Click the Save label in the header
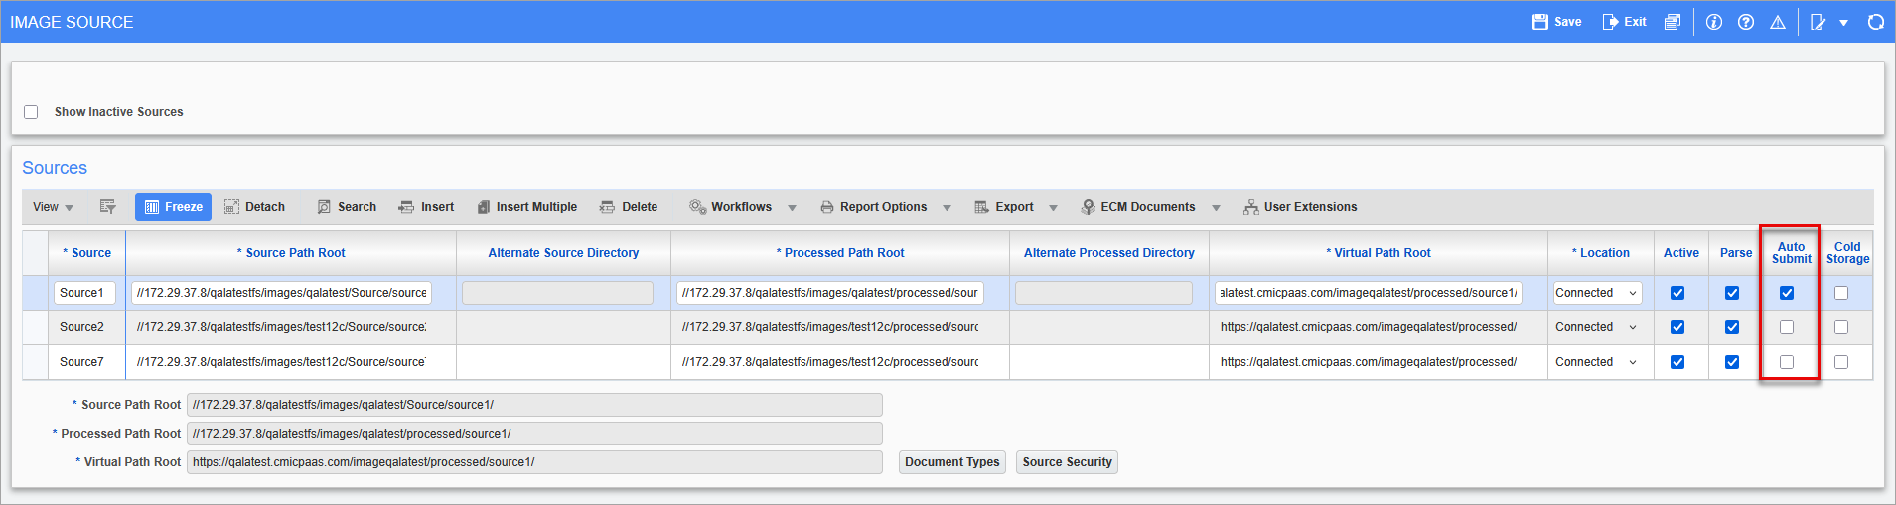Image resolution: width=1896 pixels, height=505 pixels. point(1568,22)
